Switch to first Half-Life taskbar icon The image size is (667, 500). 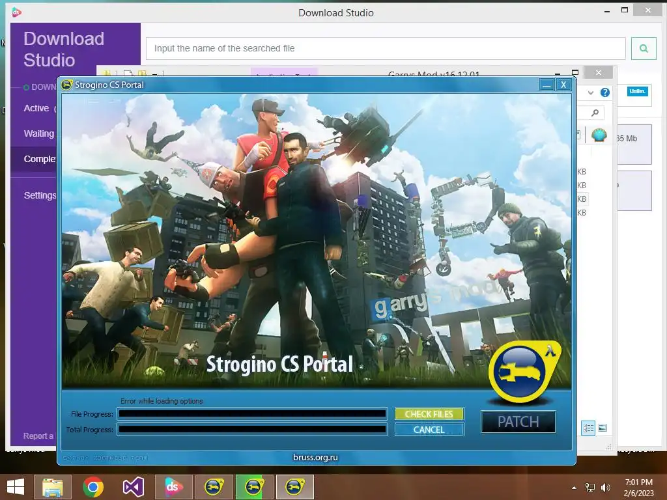pos(214,487)
